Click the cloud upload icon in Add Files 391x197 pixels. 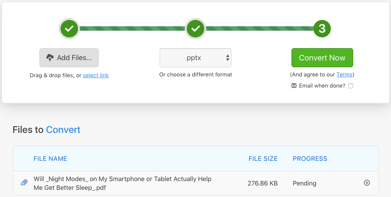50,58
